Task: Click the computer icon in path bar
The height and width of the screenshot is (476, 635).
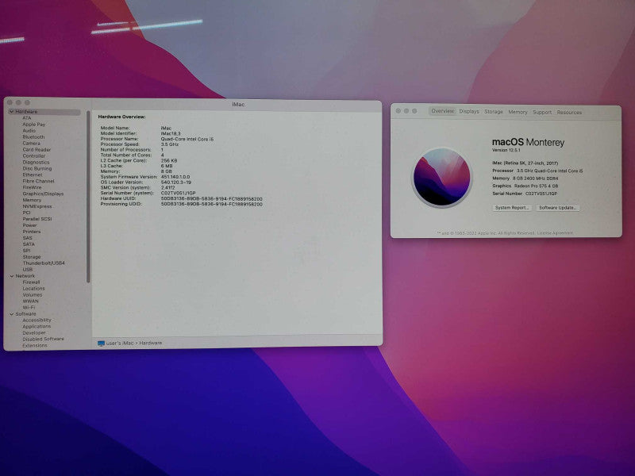Action: pyautogui.click(x=102, y=344)
